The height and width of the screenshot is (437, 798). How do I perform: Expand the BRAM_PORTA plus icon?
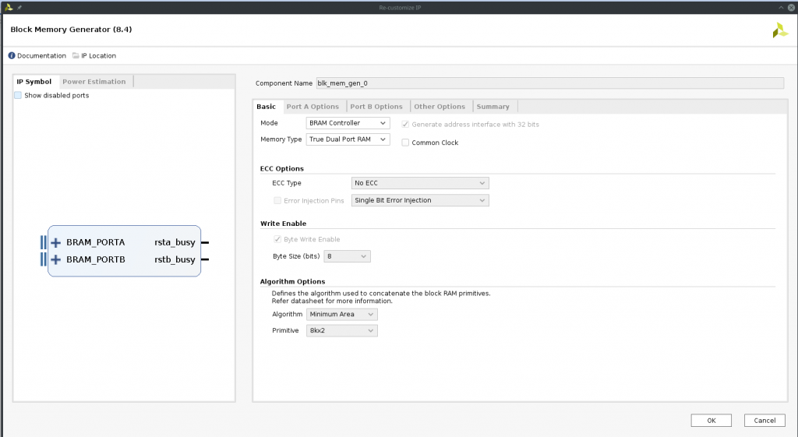(56, 242)
